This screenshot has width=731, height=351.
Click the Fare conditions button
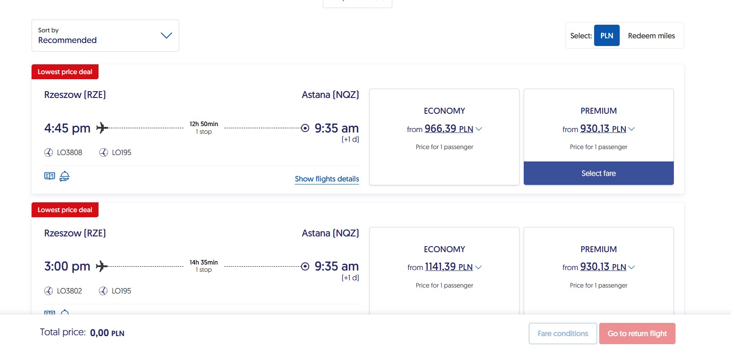[x=563, y=334]
